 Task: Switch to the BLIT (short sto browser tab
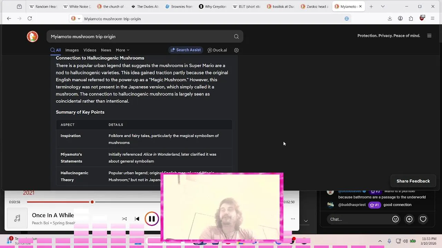(x=247, y=7)
